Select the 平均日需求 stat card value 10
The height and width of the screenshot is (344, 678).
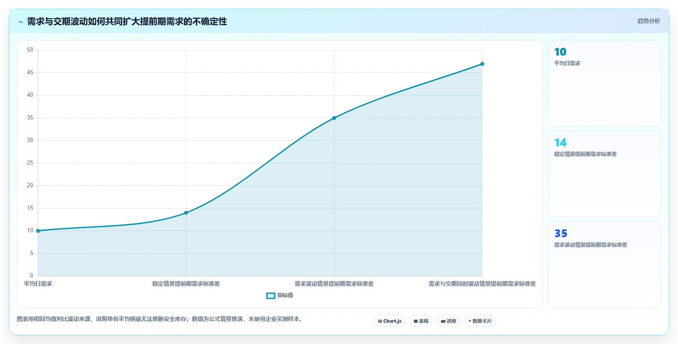coord(560,52)
